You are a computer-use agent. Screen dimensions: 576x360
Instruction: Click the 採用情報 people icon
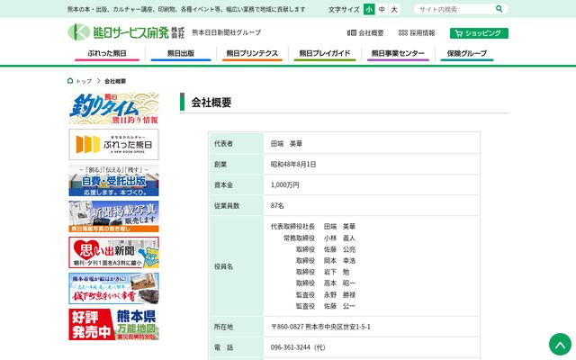point(403,33)
